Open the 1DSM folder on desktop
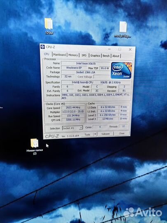This screenshot has width=167, height=223. [x=49, y=26]
